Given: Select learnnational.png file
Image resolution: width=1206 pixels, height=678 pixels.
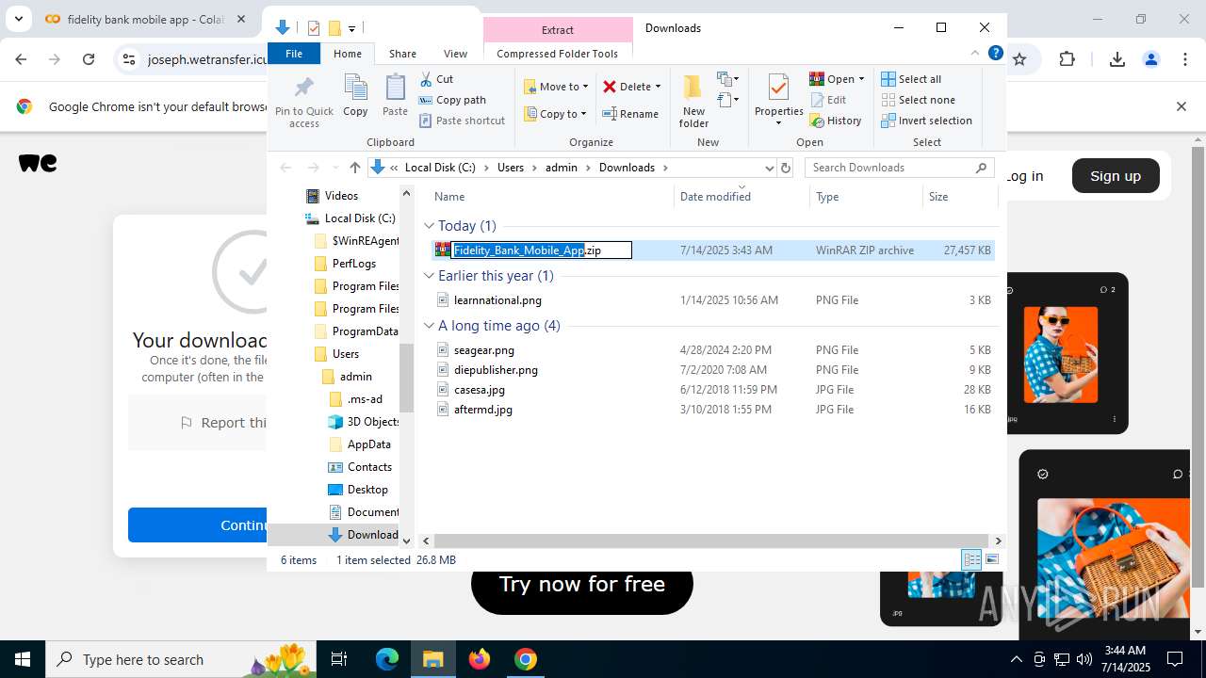Looking at the screenshot, I should point(497,300).
